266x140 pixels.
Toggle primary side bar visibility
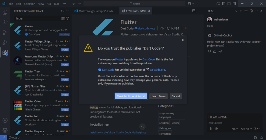(x=224, y=4)
